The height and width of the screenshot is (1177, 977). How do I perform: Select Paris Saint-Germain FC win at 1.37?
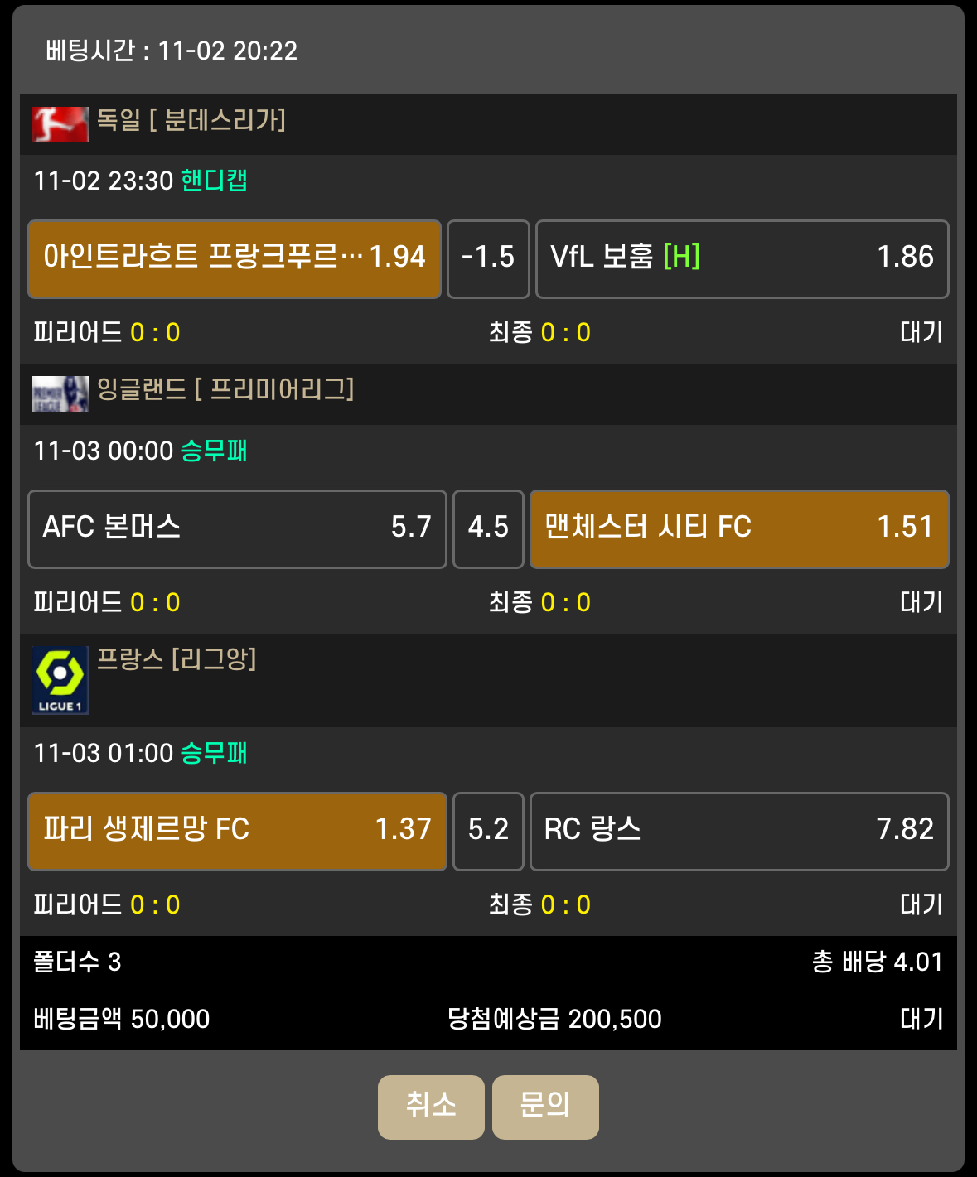pos(237,831)
